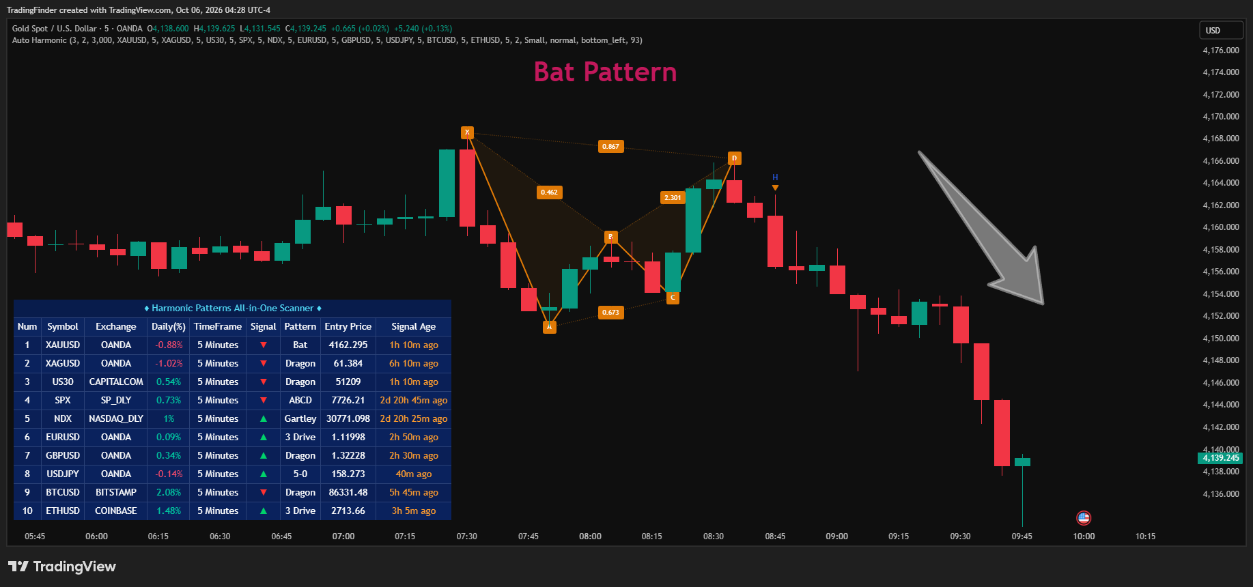Click the XAGUSD symbol cell

(x=63, y=364)
